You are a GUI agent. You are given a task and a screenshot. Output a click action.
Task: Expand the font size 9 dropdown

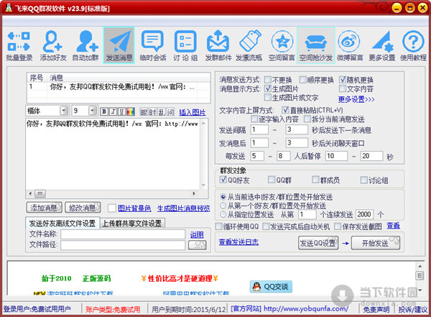tap(93, 111)
